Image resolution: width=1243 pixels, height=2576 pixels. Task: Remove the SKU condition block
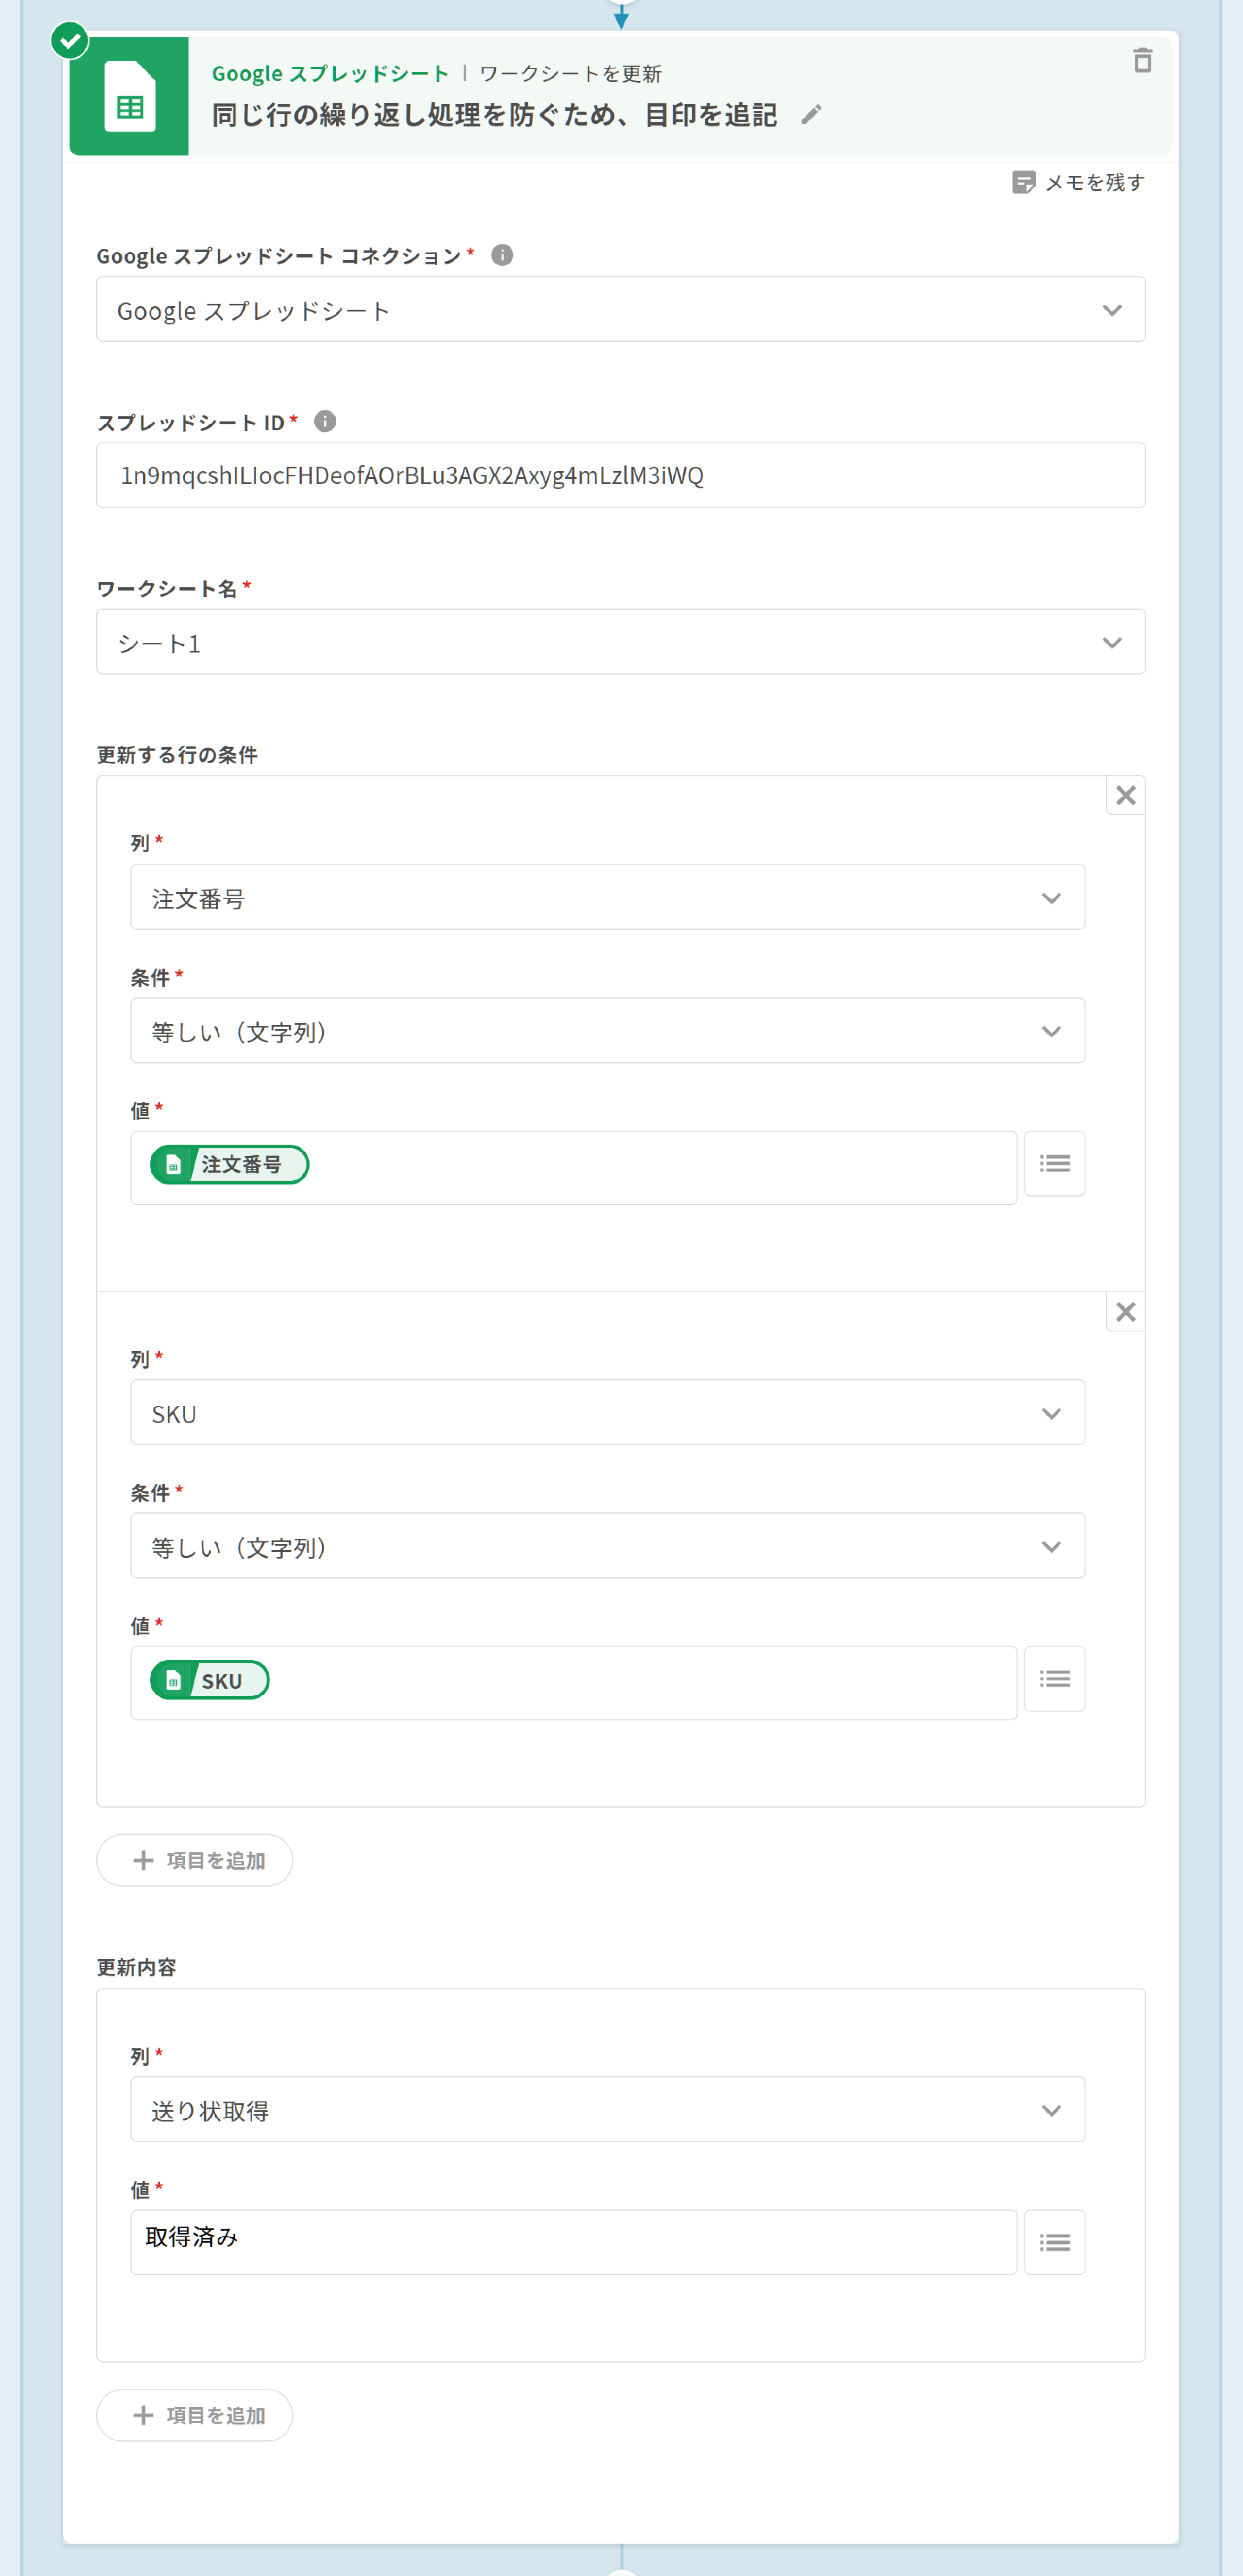click(1125, 1311)
